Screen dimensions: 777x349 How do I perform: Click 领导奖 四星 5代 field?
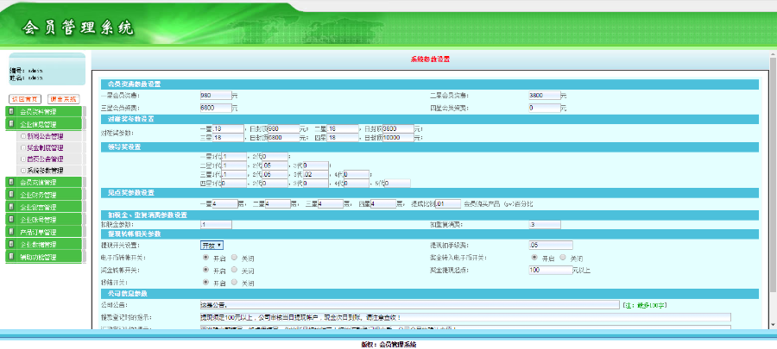(x=398, y=184)
